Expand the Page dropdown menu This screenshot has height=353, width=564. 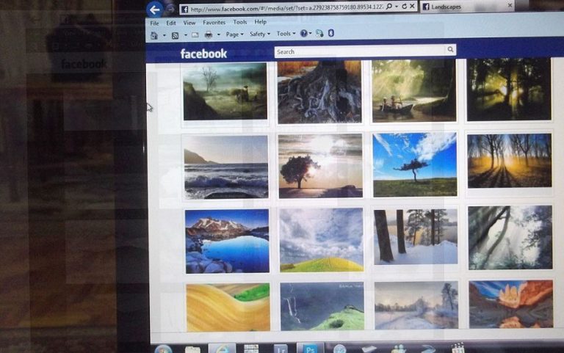coord(235,34)
